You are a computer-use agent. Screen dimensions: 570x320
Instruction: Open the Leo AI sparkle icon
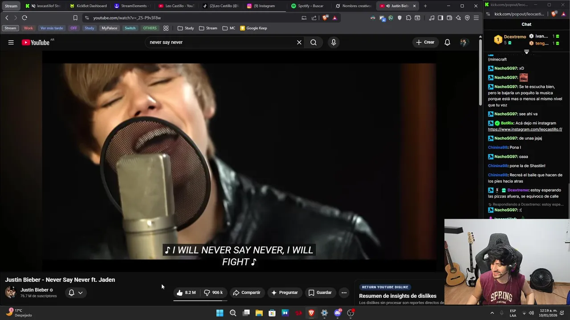(458, 18)
